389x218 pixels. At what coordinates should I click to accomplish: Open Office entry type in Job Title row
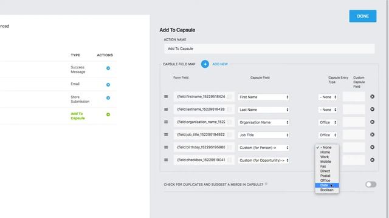tap(328, 135)
